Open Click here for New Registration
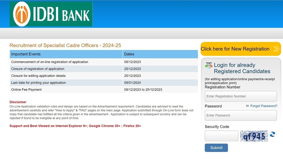283x159 pixels. tap(241, 49)
